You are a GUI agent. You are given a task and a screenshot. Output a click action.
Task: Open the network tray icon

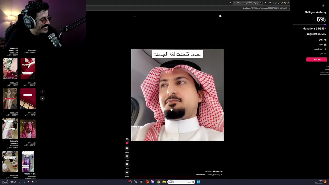15,182
